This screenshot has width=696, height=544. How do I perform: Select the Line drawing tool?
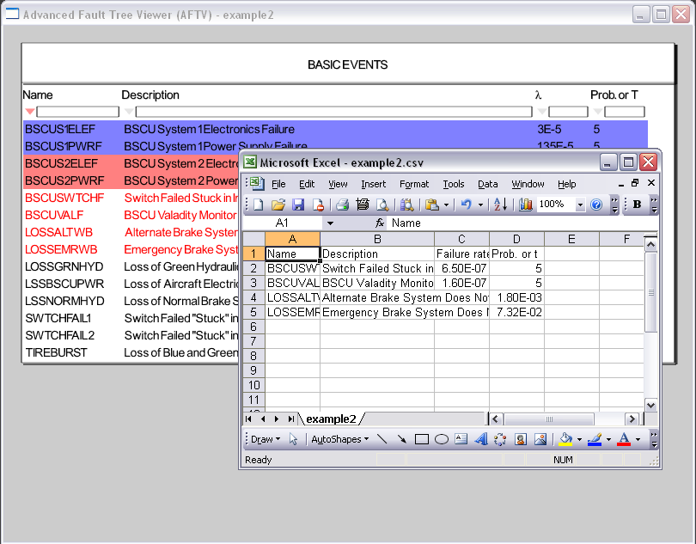pos(382,439)
